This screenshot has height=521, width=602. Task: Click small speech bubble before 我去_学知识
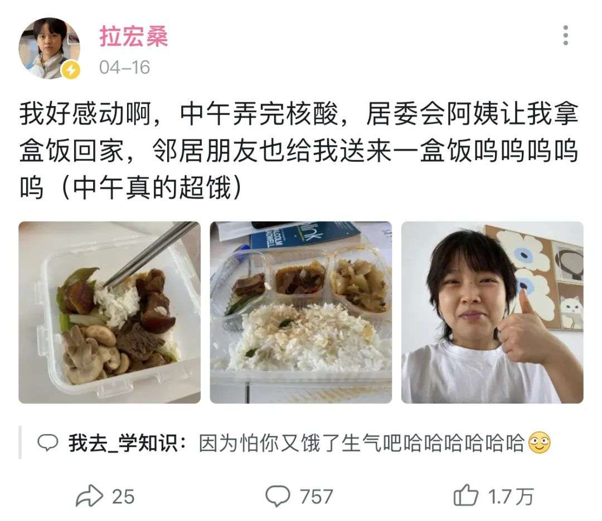47,442
